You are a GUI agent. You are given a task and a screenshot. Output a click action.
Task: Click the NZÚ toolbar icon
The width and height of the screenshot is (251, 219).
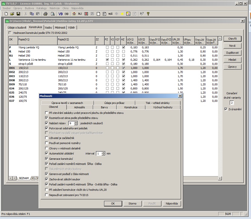[x=110, y=14]
